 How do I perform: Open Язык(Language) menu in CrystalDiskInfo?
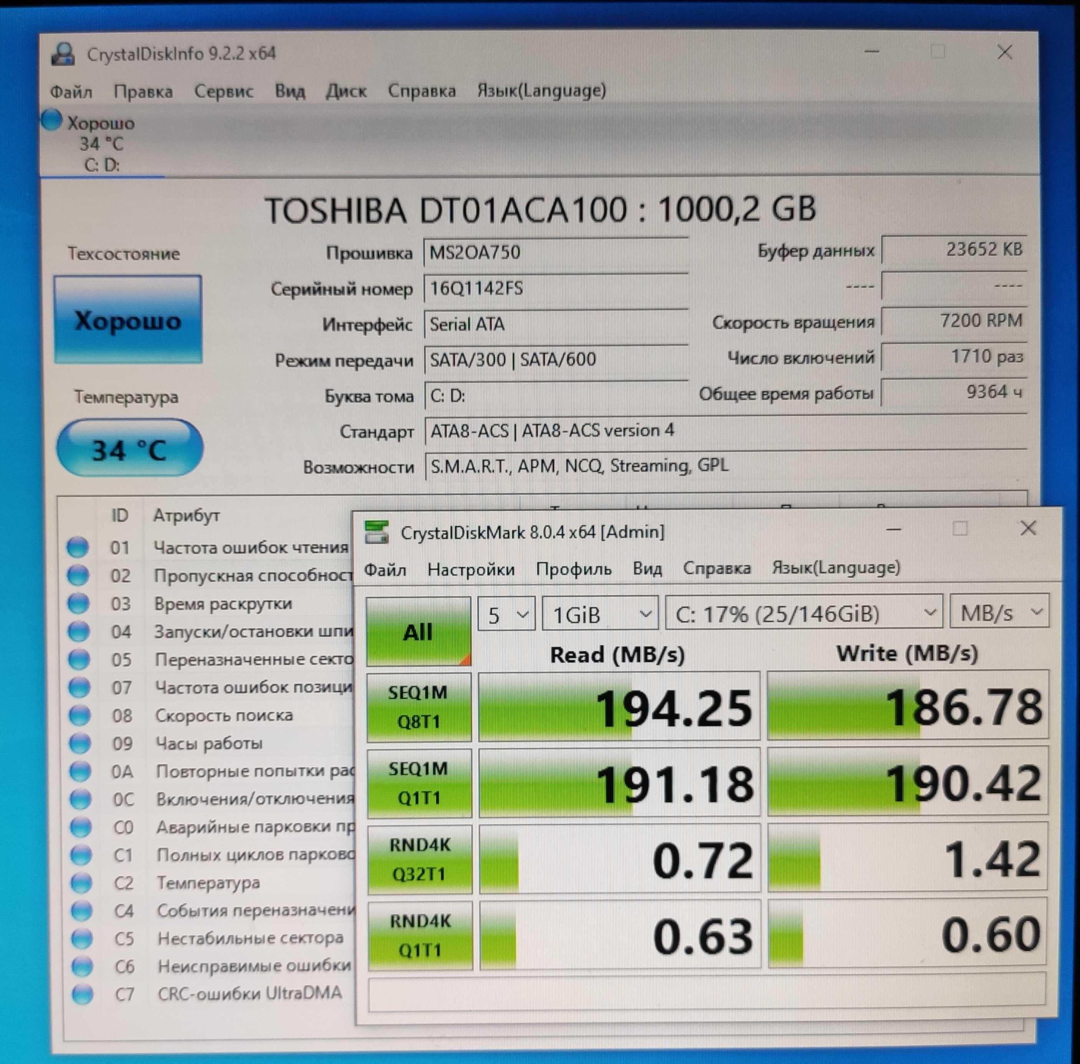pyautogui.click(x=541, y=90)
